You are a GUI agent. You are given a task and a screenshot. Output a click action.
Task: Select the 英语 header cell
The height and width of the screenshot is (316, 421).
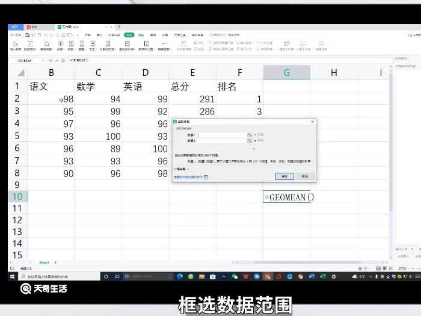[x=146, y=86]
